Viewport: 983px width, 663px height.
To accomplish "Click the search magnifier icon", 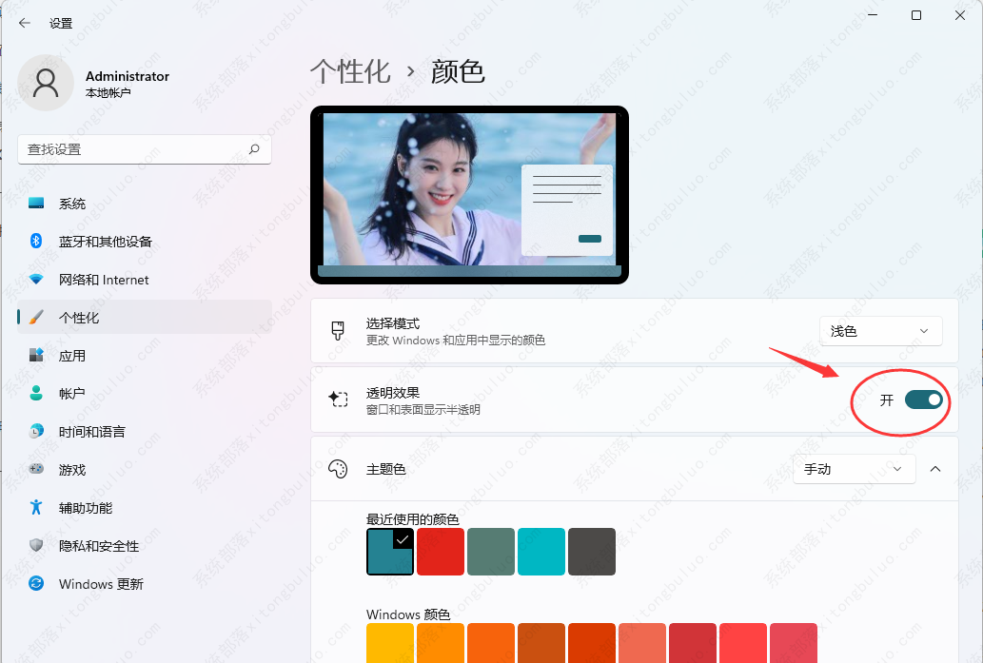I will (254, 149).
